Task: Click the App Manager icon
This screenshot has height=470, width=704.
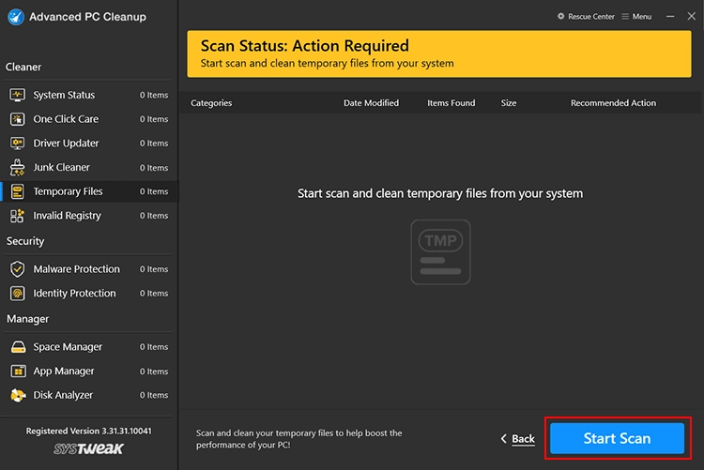Action: 17,371
